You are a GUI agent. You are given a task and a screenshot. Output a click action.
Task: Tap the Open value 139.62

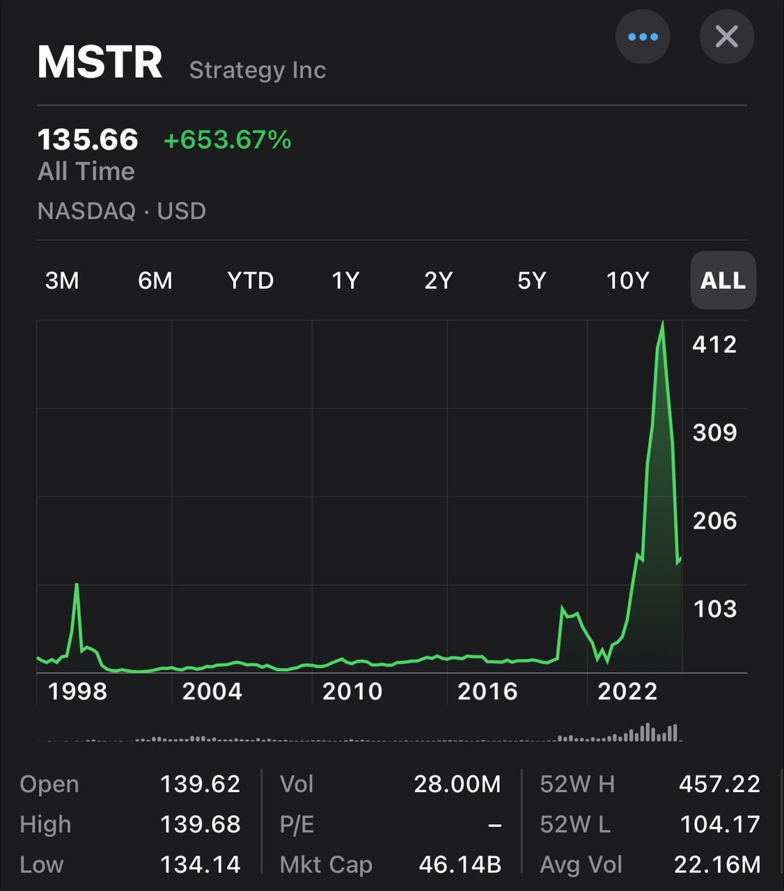coord(201,784)
